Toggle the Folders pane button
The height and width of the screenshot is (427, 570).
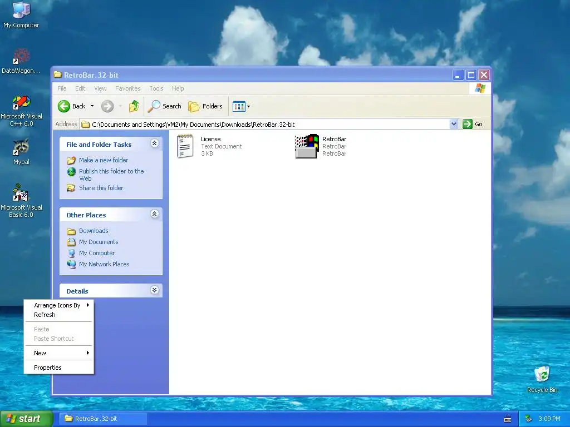coord(205,106)
